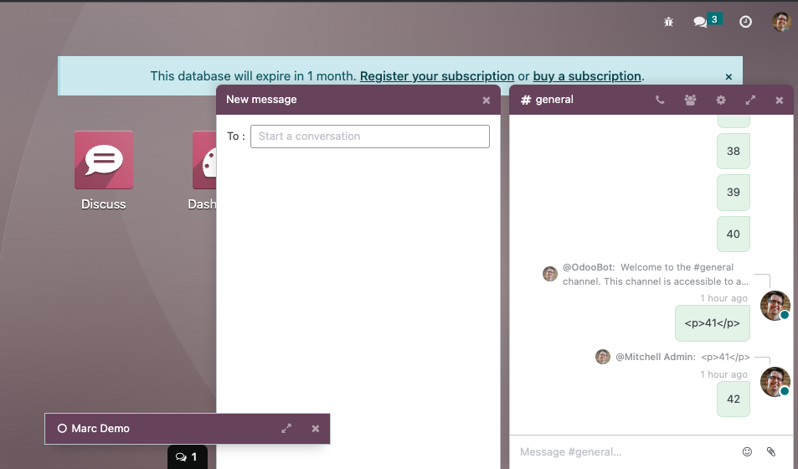Focus the Message #general composer field
The image size is (798, 469).
626,451
